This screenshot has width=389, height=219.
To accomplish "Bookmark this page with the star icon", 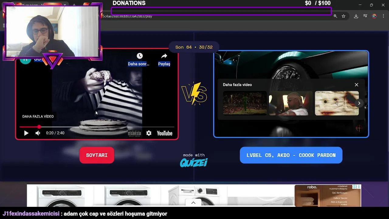I will [343, 16].
